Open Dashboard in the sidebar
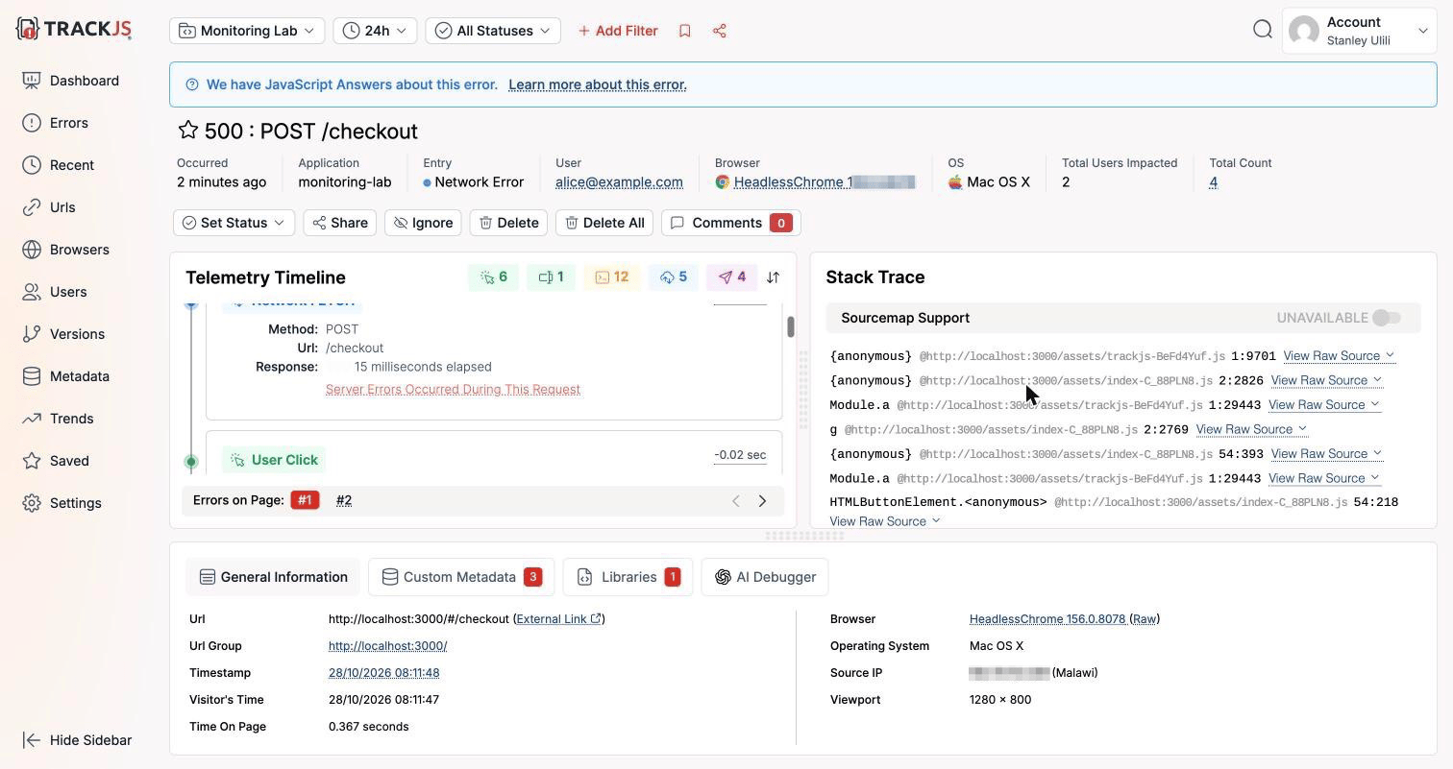 [x=71, y=81]
